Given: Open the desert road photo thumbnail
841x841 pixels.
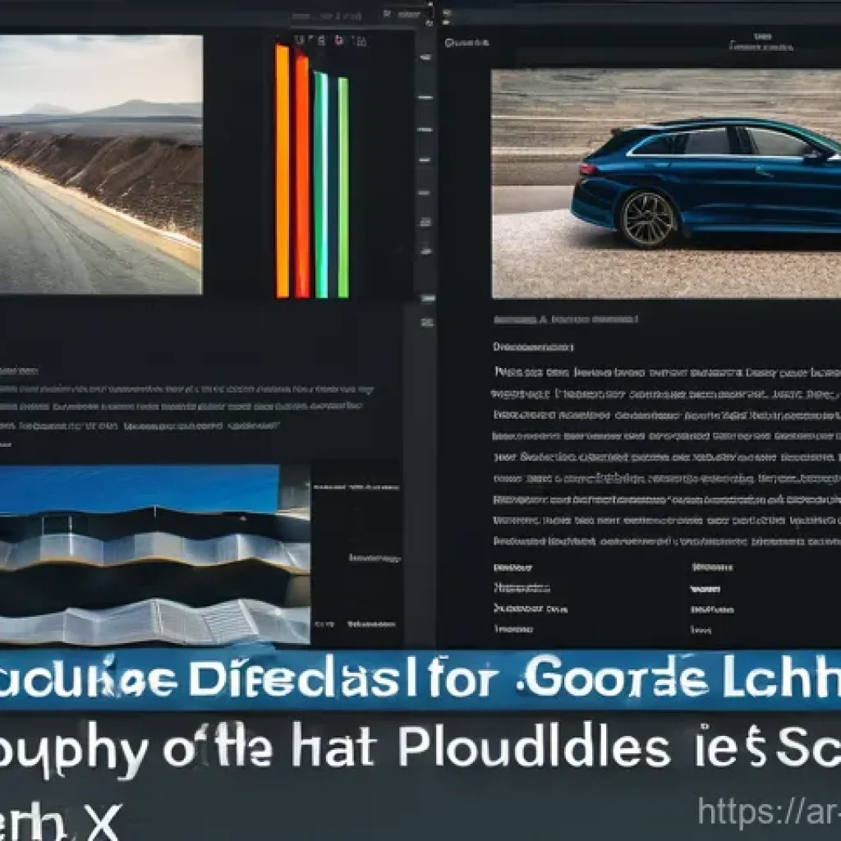Looking at the screenshot, I should [101, 164].
